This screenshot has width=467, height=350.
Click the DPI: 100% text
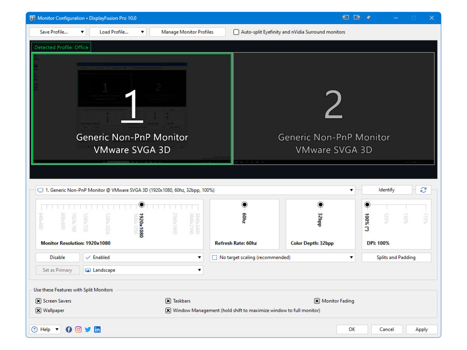(x=378, y=243)
